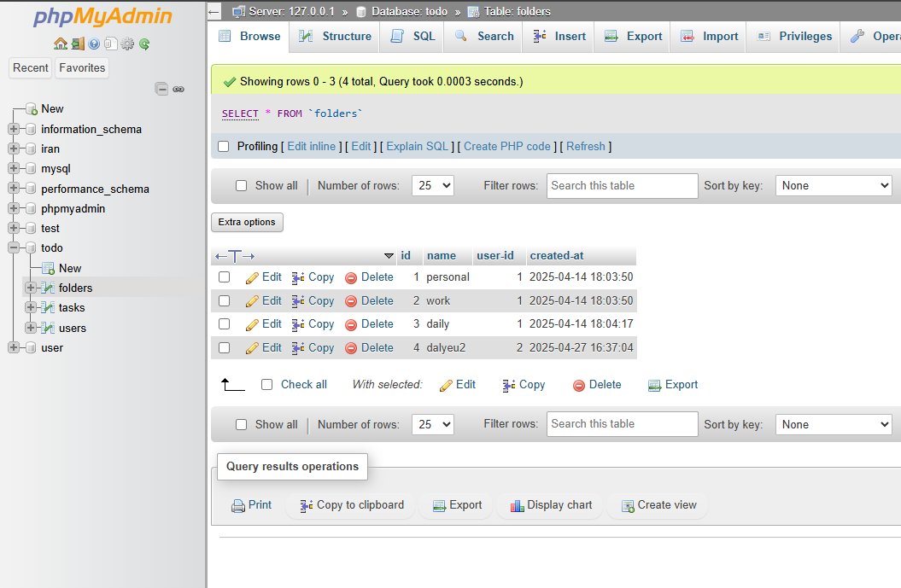
Task: Sort by the created-at column header
Action: (x=556, y=255)
